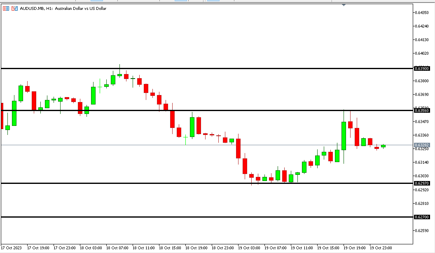435x253 pixels.
Task: Click the 0.63140 price scale value
Action: pos(422,162)
